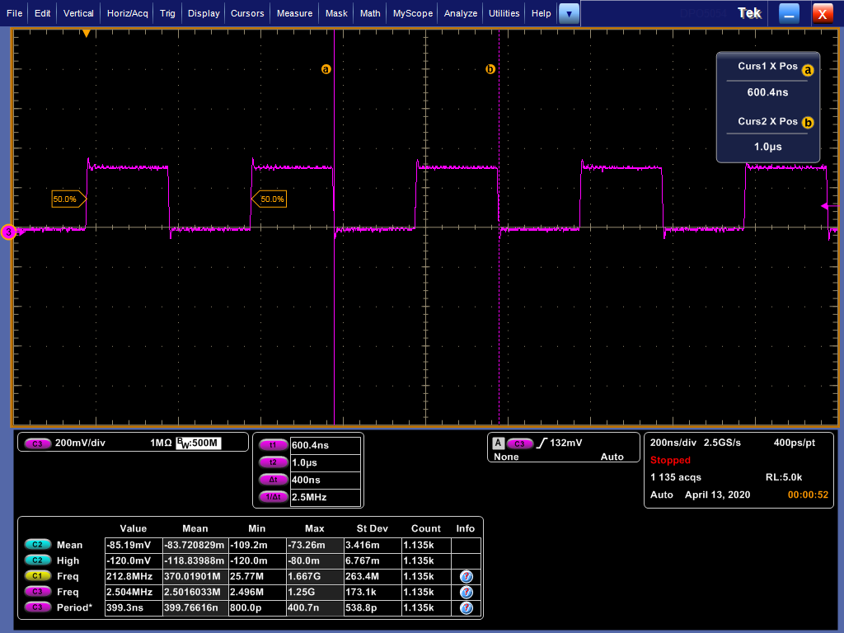Click the 2.504MHz C3 Freq value
This screenshot has height=633, width=844.
point(134,592)
